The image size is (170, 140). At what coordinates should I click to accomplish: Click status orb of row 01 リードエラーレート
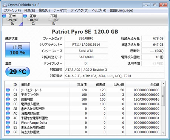pos(8,90)
